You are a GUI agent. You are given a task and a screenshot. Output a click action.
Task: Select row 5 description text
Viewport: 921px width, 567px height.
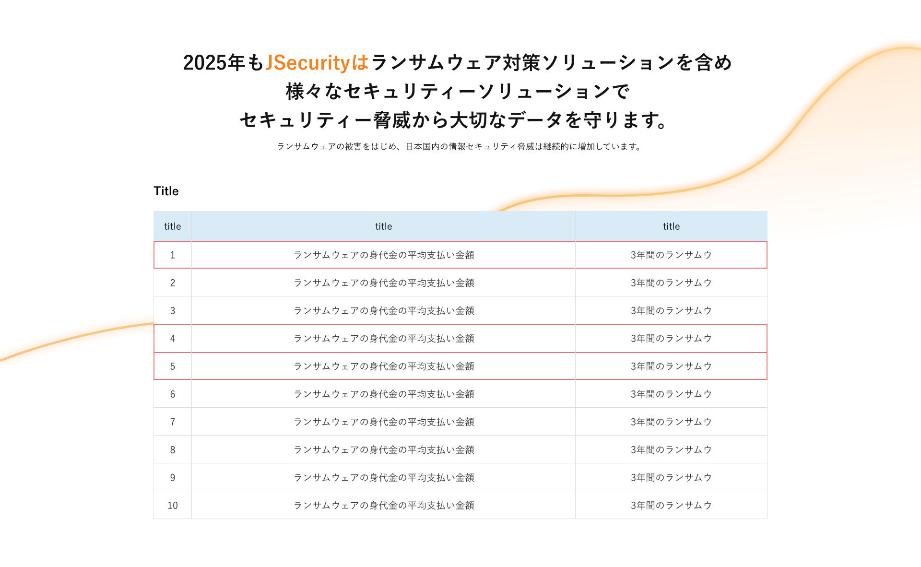point(384,366)
